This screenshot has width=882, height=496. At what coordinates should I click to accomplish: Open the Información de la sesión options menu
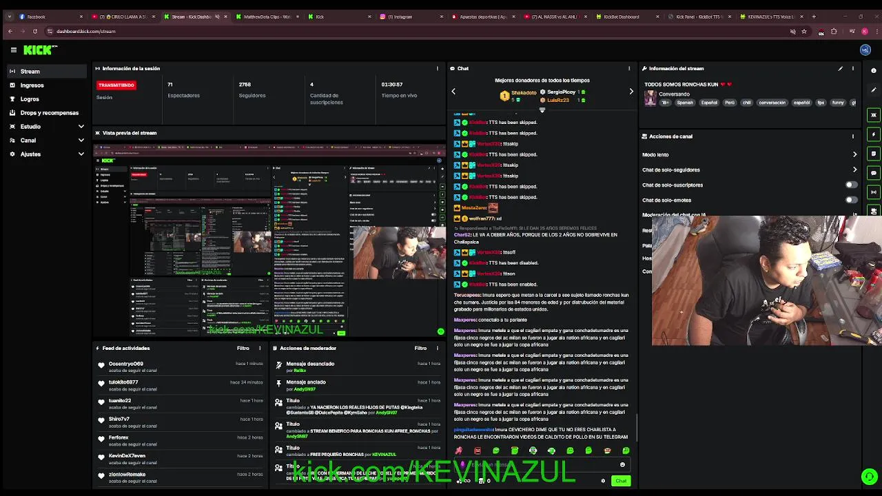[437, 68]
